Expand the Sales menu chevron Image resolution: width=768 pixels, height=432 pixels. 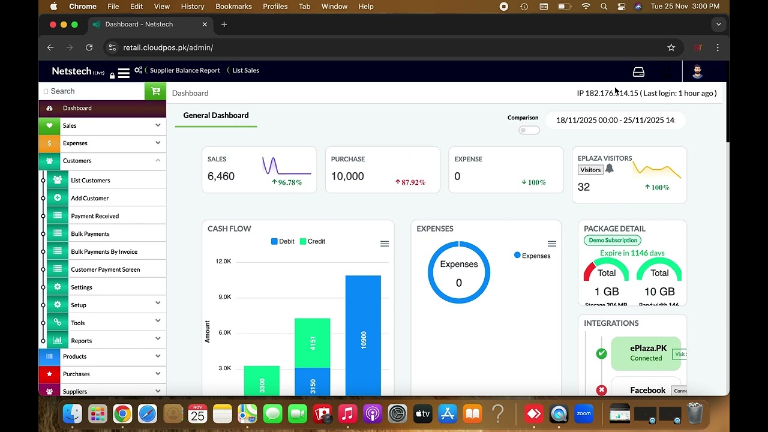[x=158, y=125]
